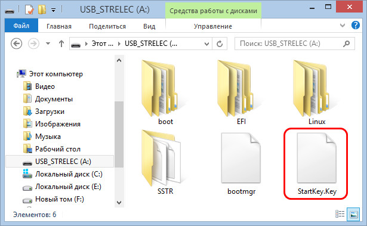Open recent locations dropdown arrow

click(48, 44)
